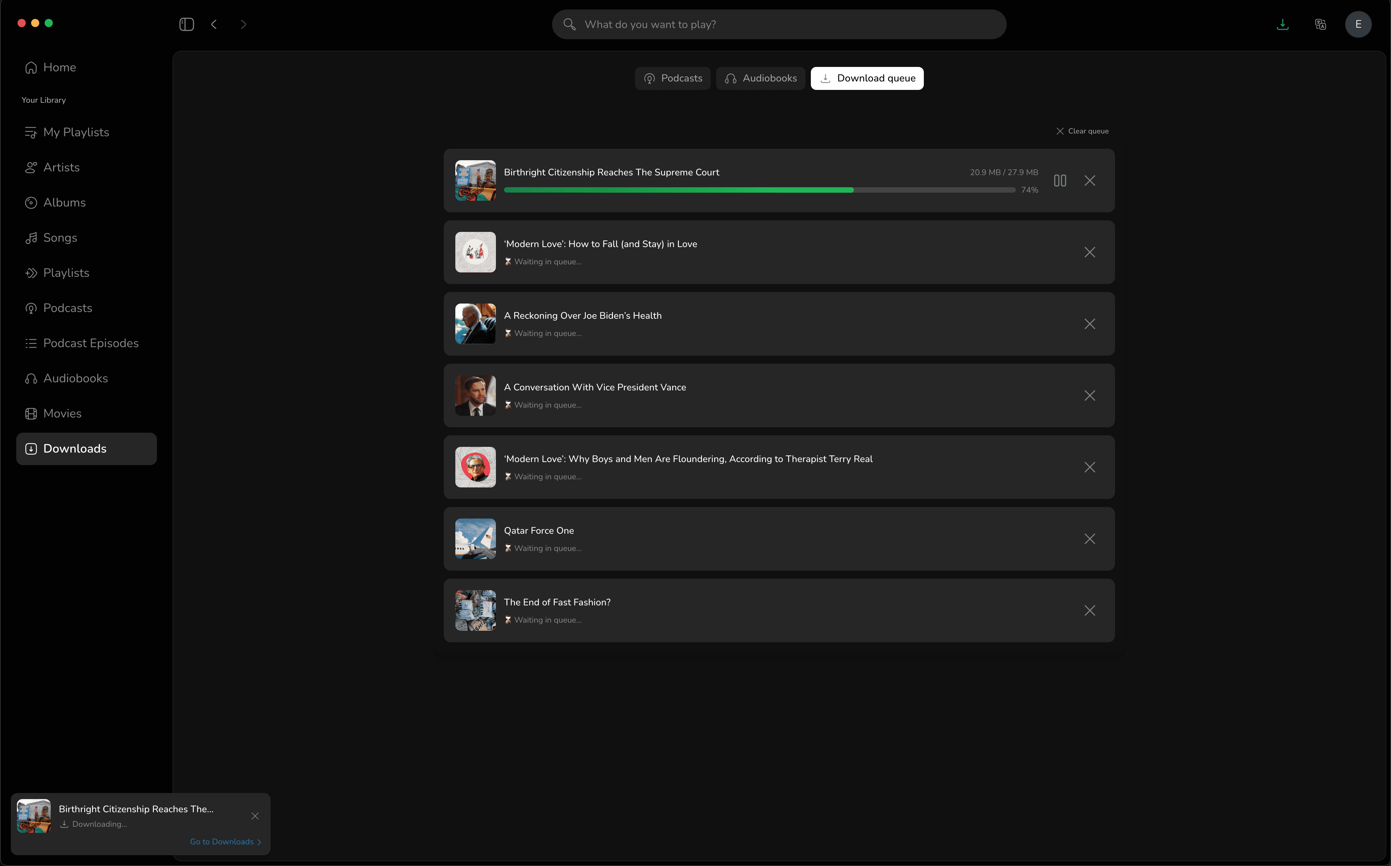Click the 'How to Fall (and Stay) in Love' thumbnail
The image size is (1391, 866).
coord(475,252)
